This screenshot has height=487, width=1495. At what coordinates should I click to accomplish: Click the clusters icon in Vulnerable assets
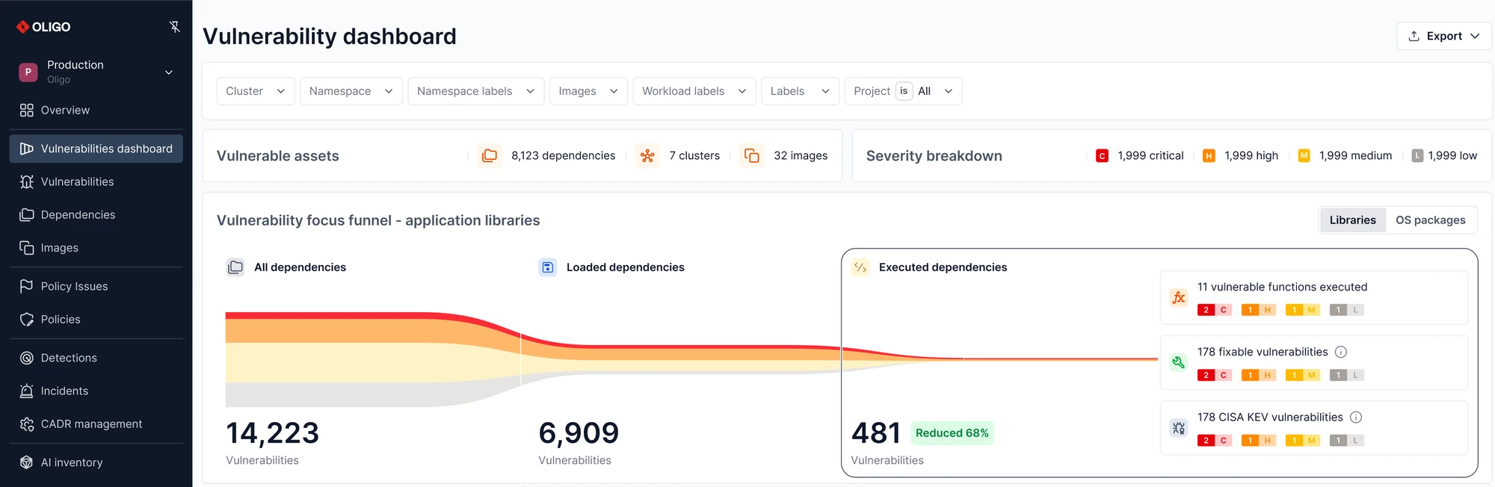click(647, 155)
